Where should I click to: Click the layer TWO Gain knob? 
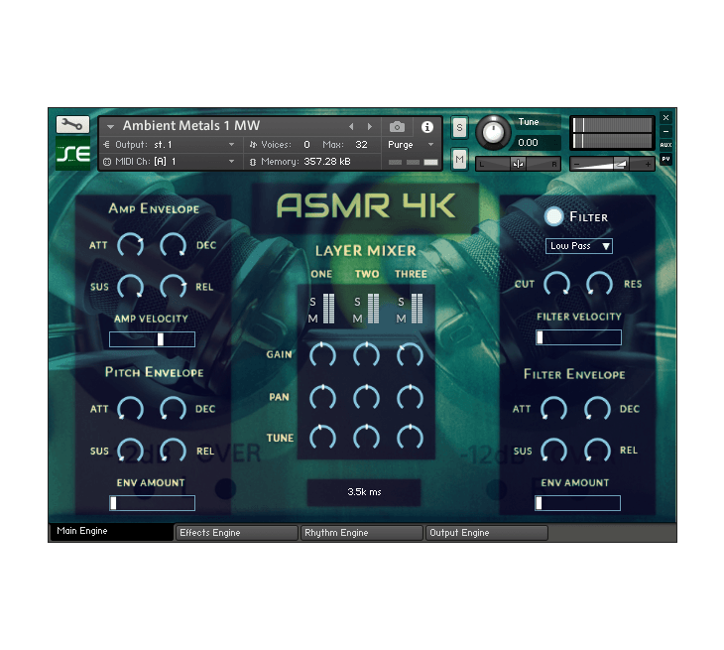pyautogui.click(x=366, y=355)
